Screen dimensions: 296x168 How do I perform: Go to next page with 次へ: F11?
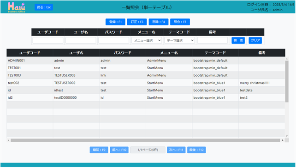[176, 150]
